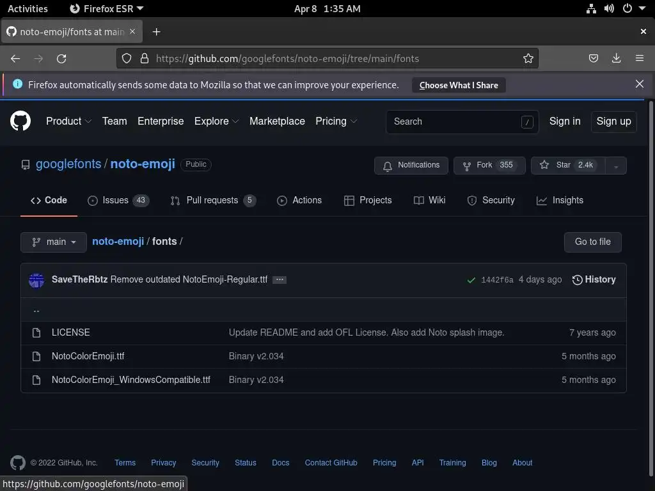This screenshot has width=655, height=491.
Task: Click Choose What I Share button
Action: pyautogui.click(x=459, y=85)
